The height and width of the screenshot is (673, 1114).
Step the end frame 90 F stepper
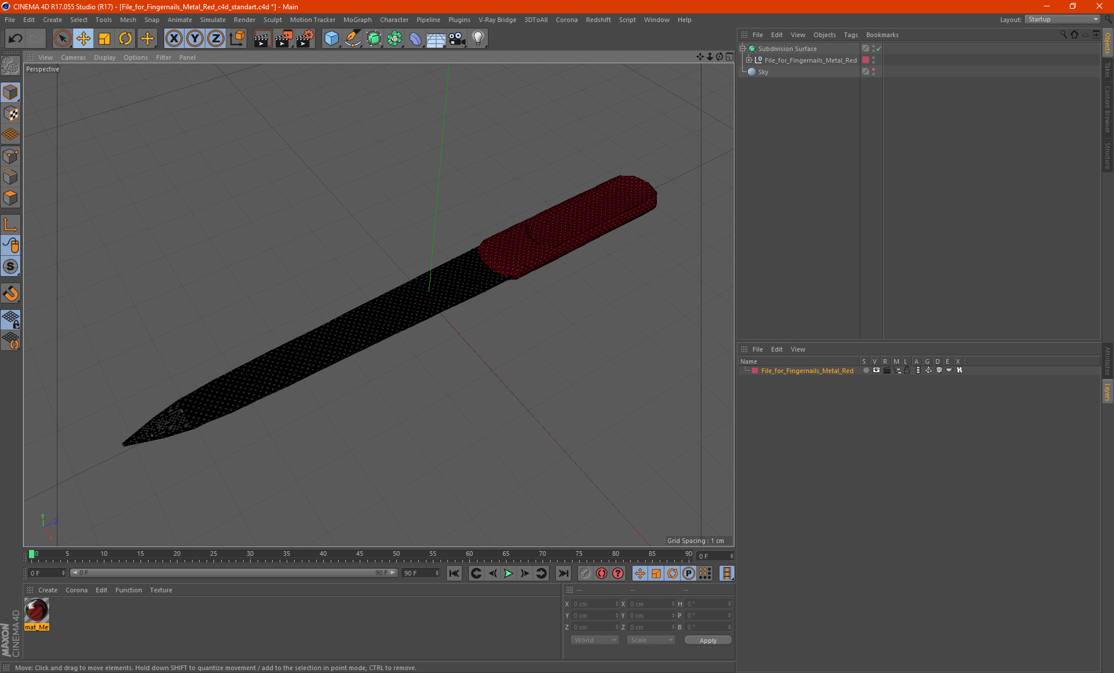[437, 573]
